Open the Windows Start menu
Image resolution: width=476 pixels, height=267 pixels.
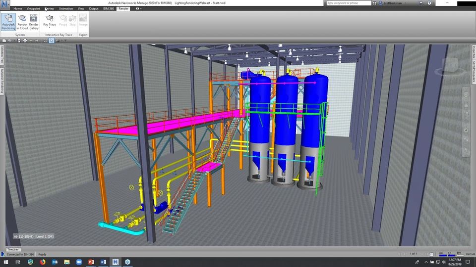6,262
